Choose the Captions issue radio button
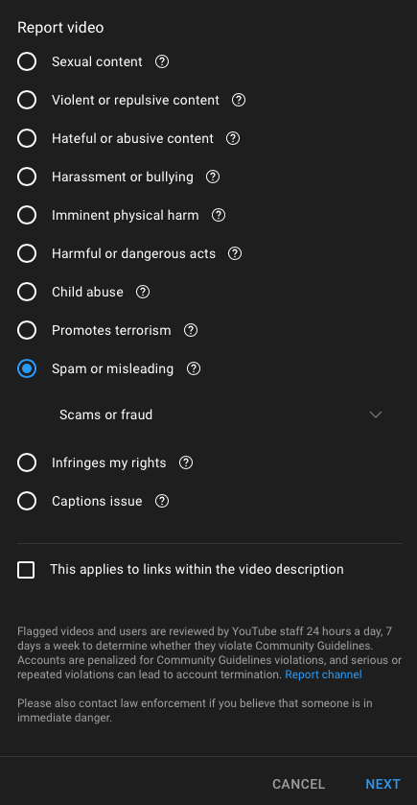 click(x=27, y=501)
